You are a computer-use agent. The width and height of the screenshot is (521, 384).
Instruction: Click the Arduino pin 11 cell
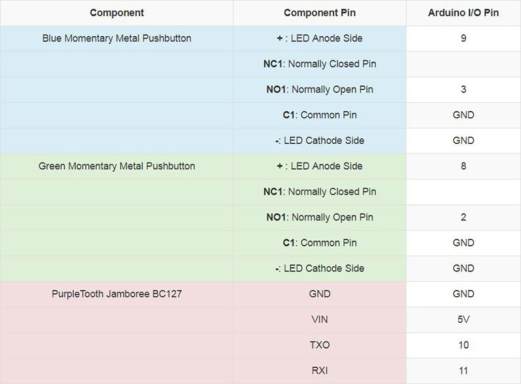tap(463, 371)
